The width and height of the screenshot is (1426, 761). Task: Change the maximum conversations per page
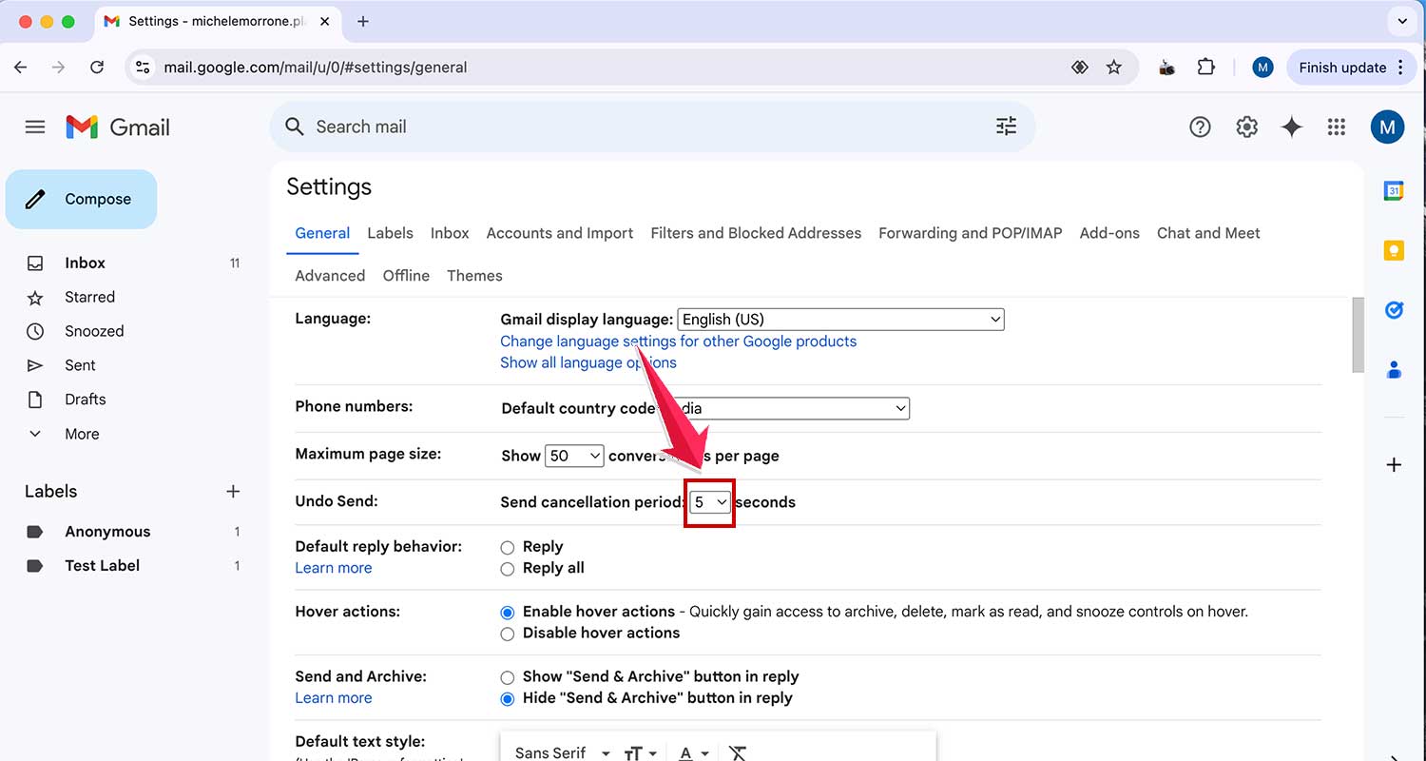[x=574, y=456]
